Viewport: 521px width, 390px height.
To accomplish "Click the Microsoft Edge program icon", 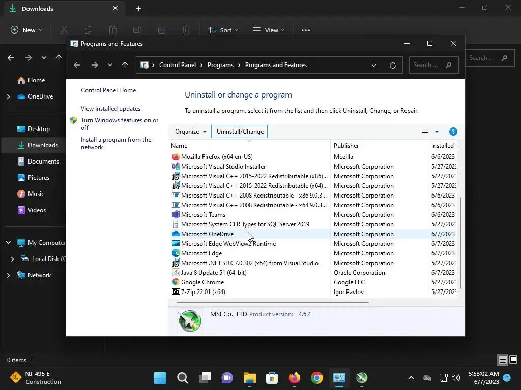I will [176, 253].
